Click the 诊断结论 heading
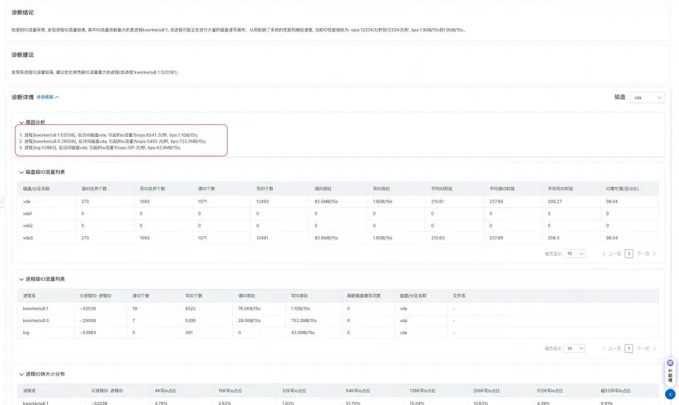 (x=23, y=13)
